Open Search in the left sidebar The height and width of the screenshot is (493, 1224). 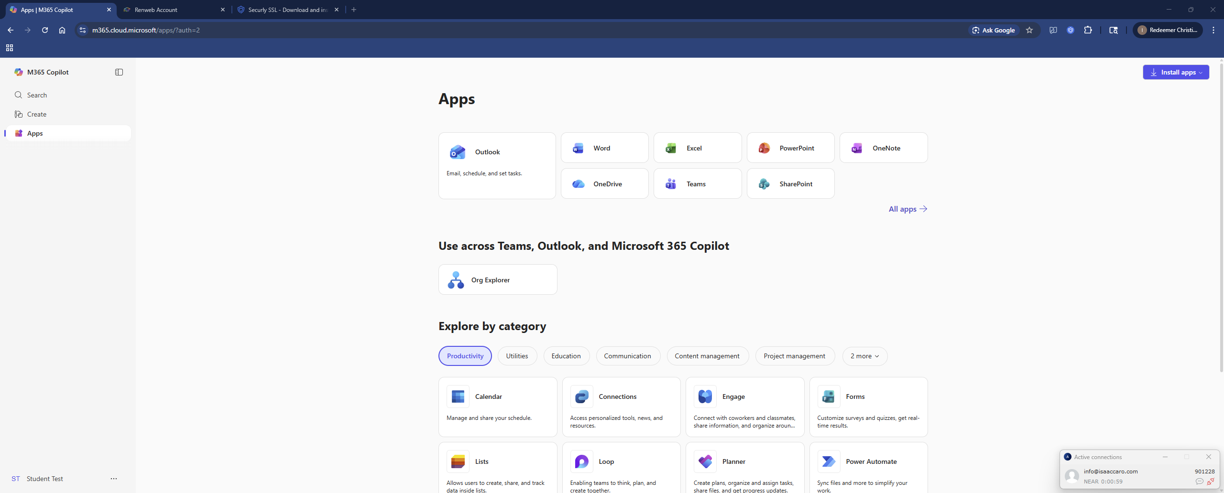(68, 95)
